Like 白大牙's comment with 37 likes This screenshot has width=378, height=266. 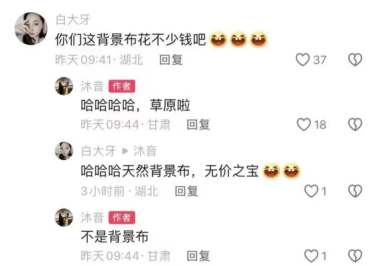[303, 60]
